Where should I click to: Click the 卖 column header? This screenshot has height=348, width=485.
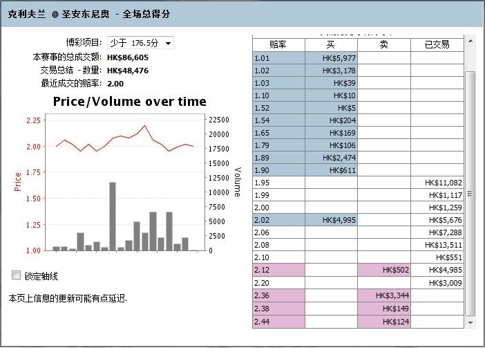pyautogui.click(x=384, y=44)
